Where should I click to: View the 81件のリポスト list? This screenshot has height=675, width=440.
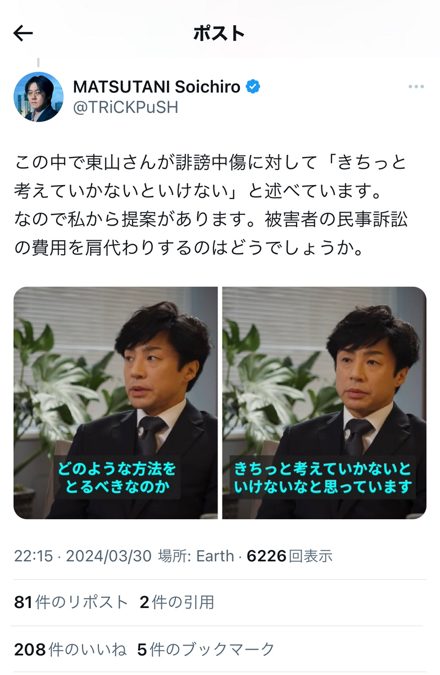click(x=71, y=602)
